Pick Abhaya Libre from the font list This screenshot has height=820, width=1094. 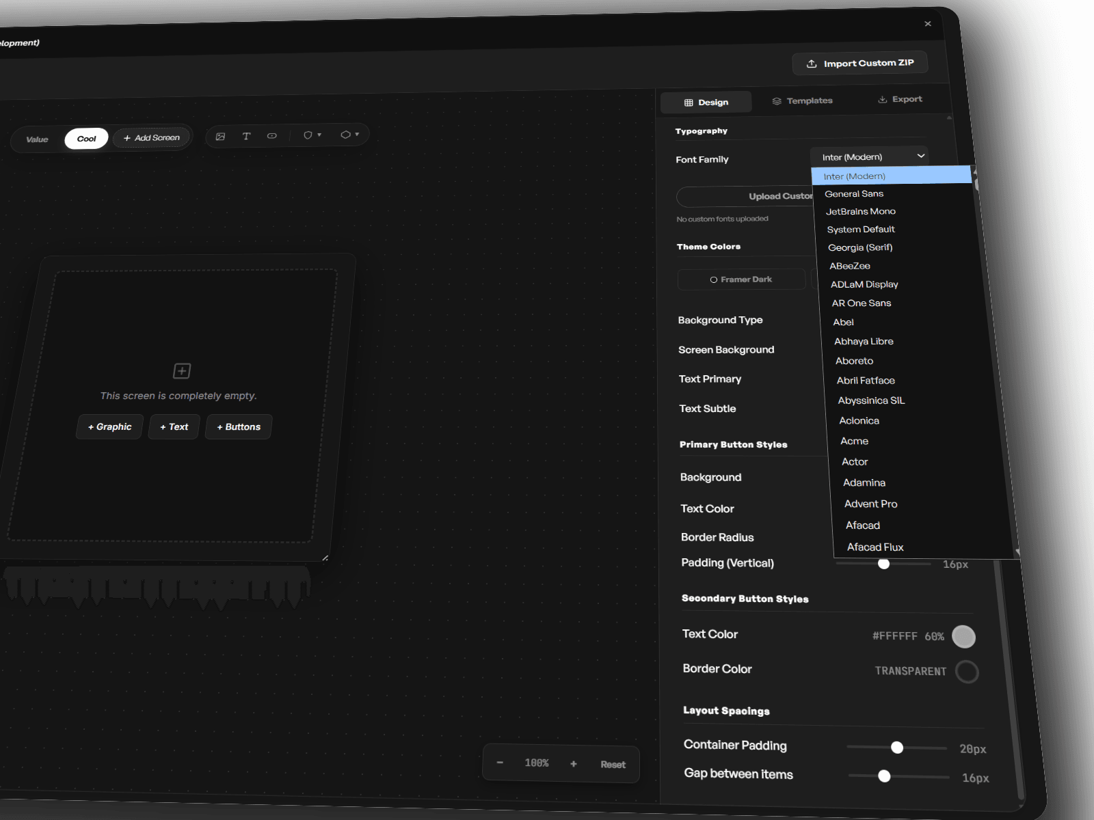click(864, 341)
